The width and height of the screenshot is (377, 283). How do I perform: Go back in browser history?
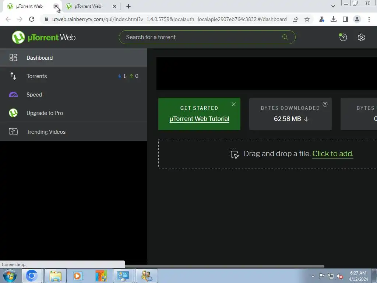8,19
